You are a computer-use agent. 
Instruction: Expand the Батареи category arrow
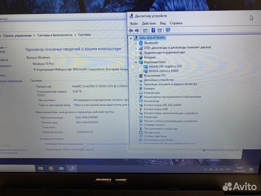[136, 58]
